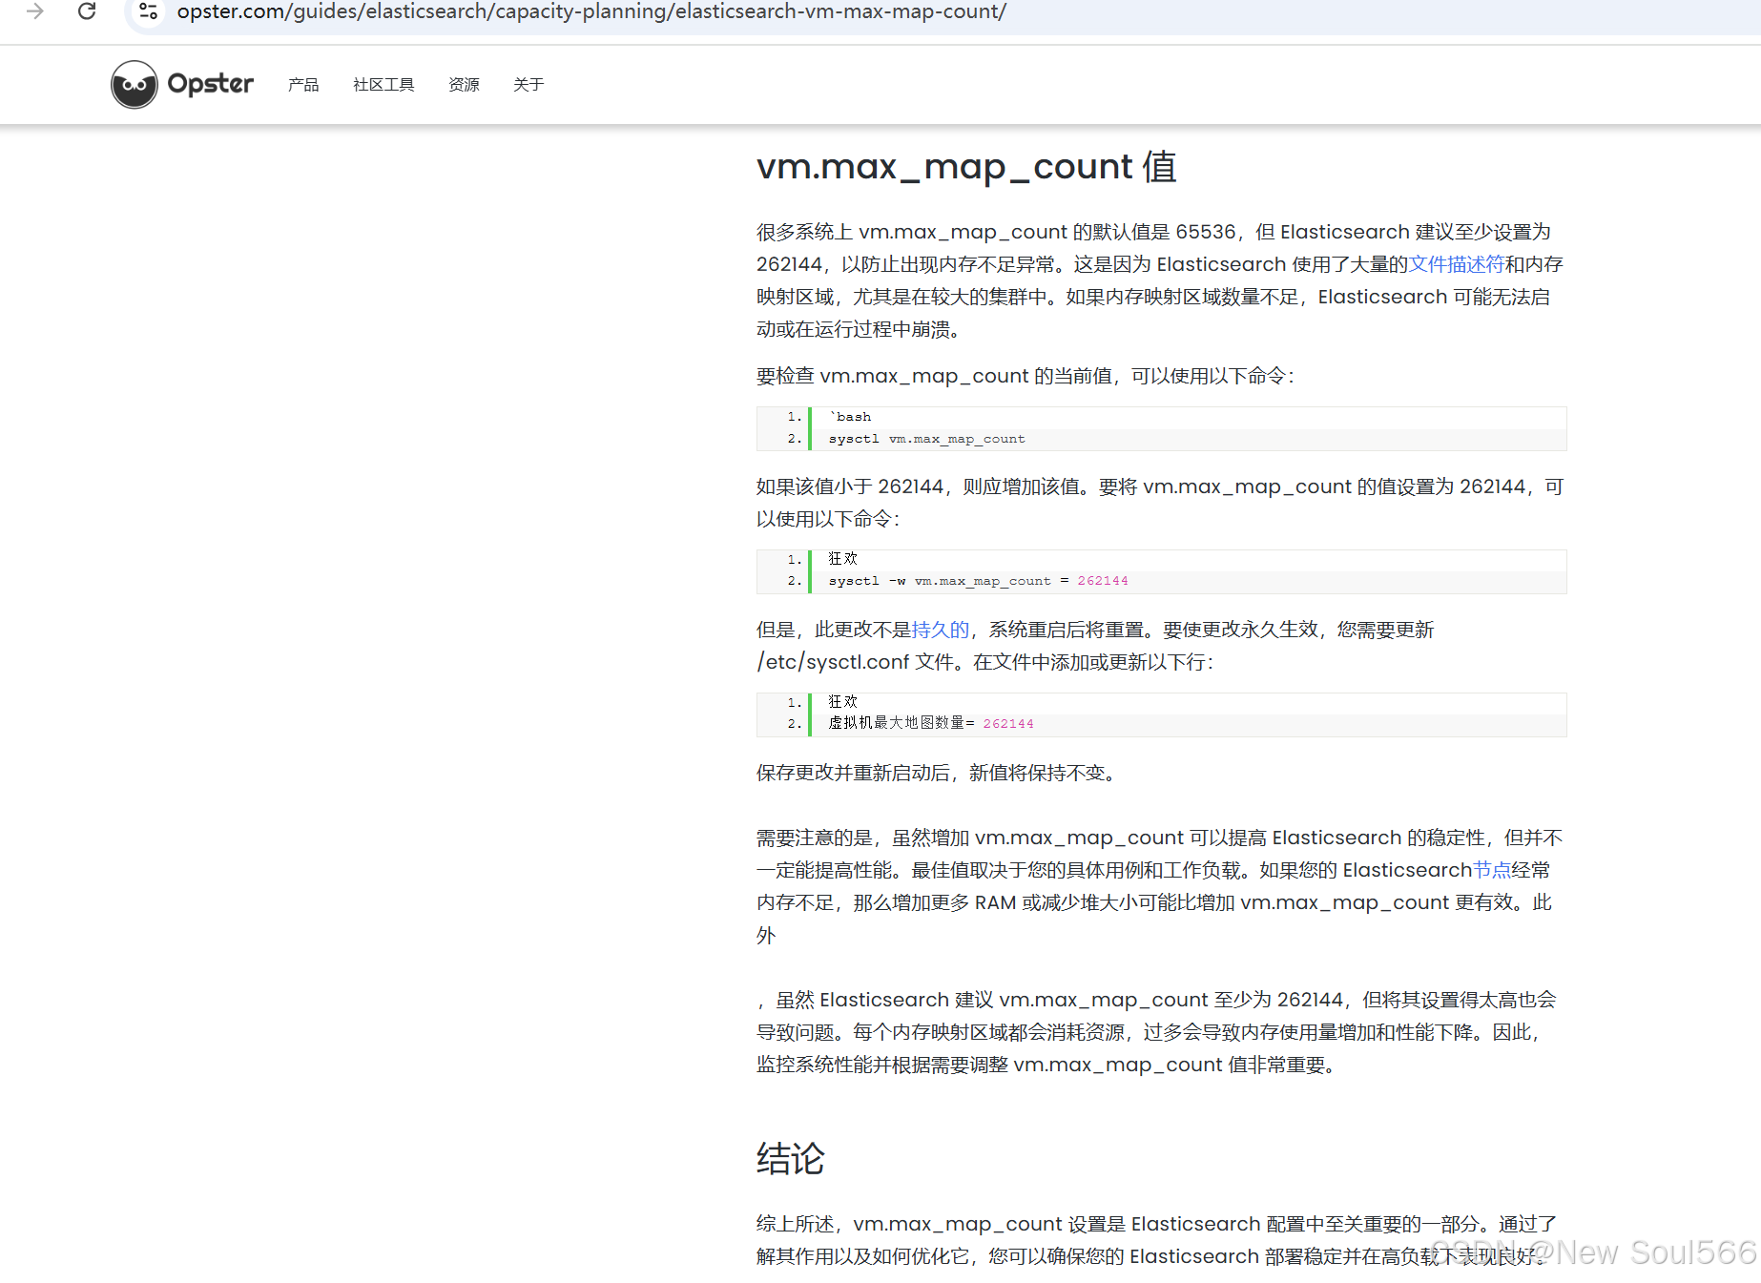Visit the 节点 hyperlink
The height and width of the screenshot is (1283, 1761).
tap(1492, 869)
